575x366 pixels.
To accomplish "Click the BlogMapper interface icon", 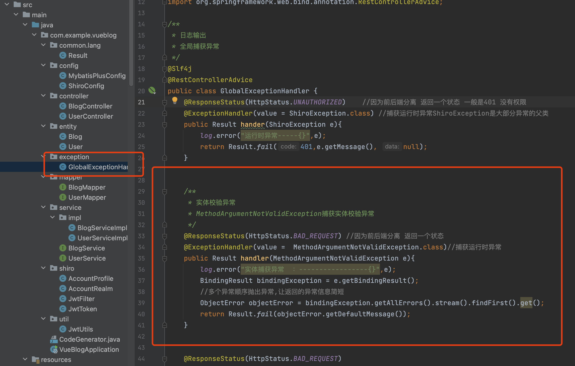I will [x=63, y=187].
